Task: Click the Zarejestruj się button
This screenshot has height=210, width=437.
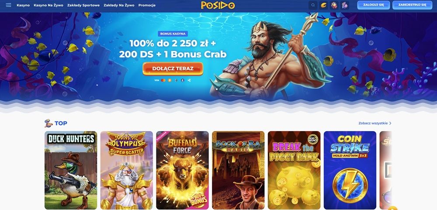Action: tap(412, 5)
